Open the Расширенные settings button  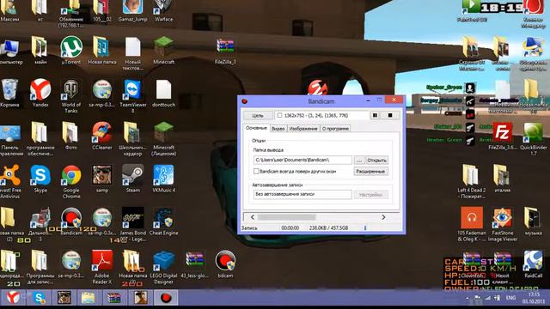click(370, 172)
